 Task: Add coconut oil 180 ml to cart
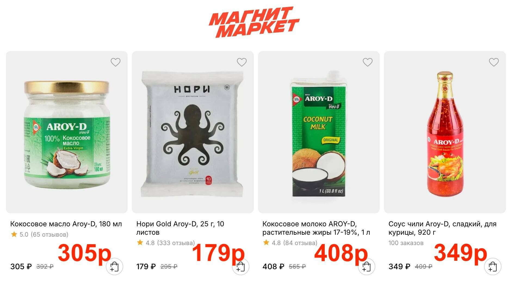114,267
